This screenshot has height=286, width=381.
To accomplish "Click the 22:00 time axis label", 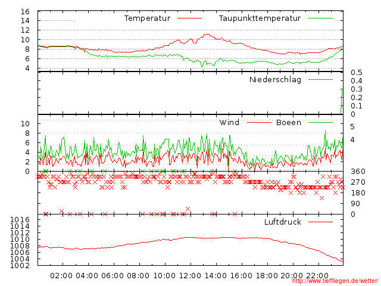I will tap(317, 276).
